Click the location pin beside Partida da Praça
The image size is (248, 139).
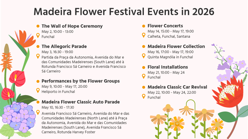pos(38,56)
